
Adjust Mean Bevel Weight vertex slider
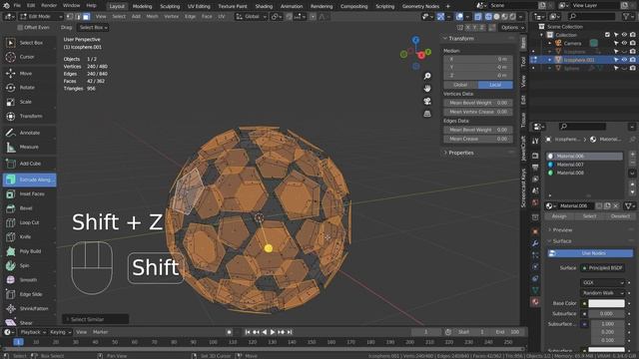[x=478, y=103]
